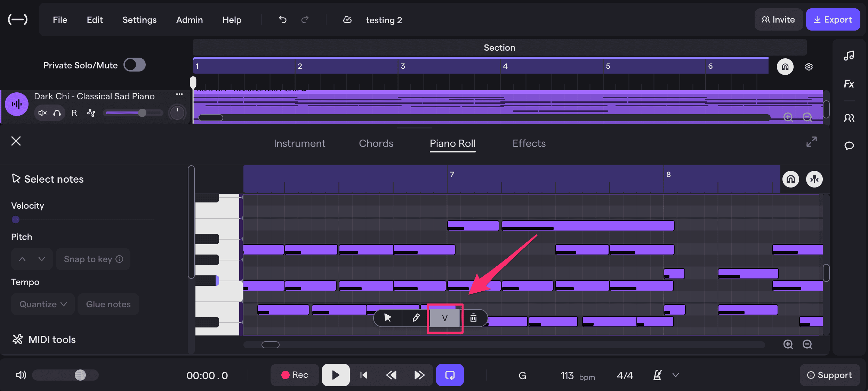Click the redo arrow icon
Image resolution: width=868 pixels, height=391 pixels.
tap(305, 20)
